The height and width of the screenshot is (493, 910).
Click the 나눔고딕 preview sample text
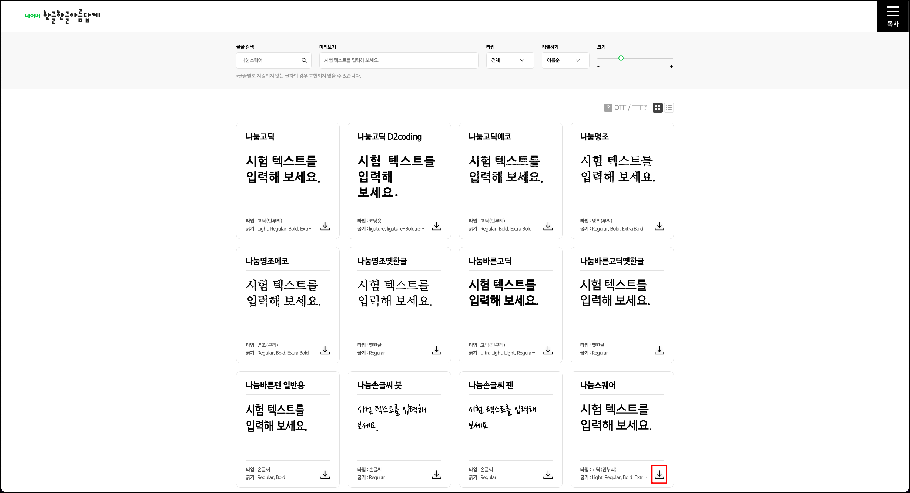283,169
